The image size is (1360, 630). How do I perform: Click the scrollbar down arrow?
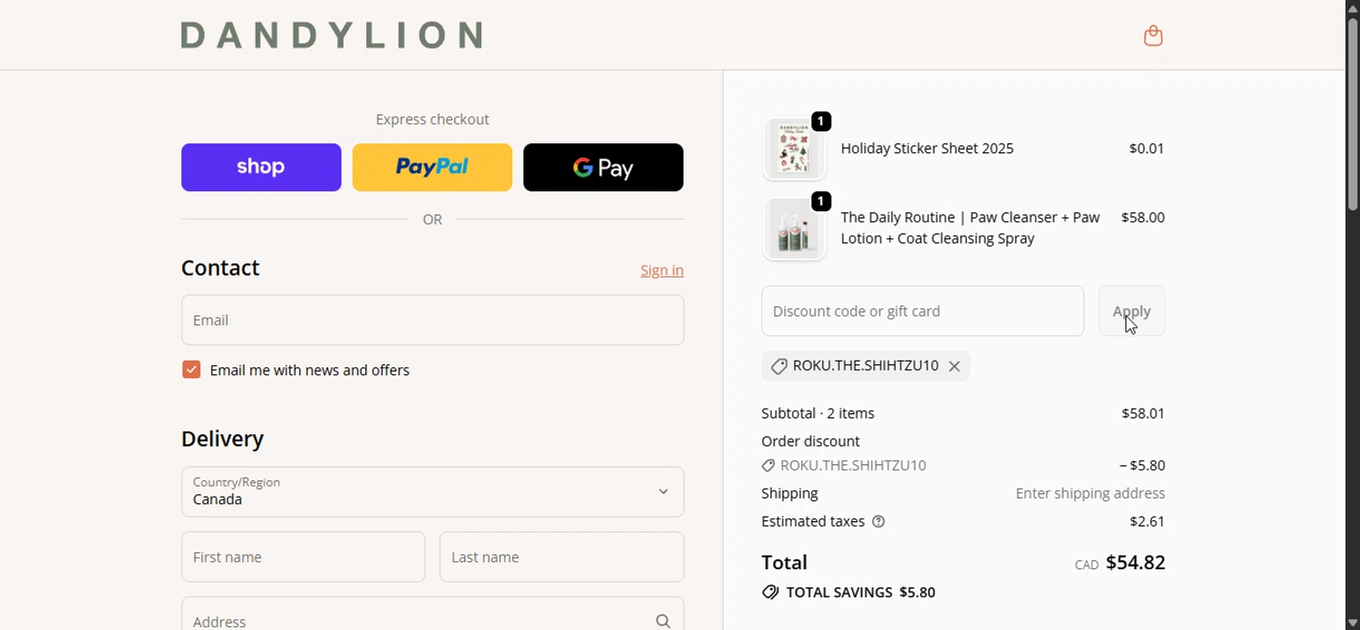(1353, 623)
